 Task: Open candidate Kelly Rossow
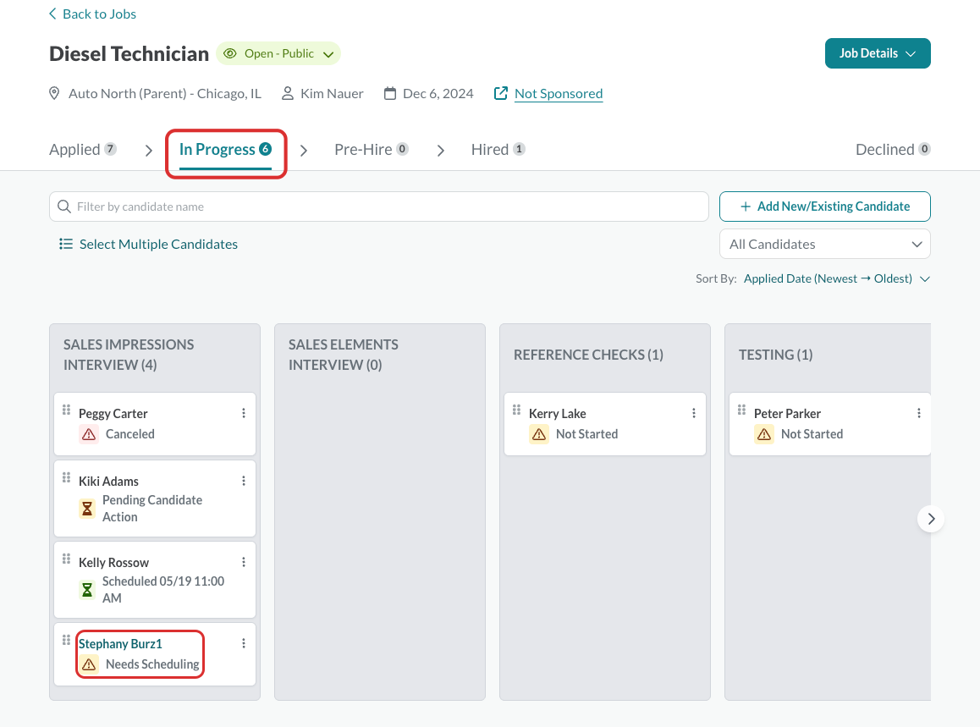(x=113, y=563)
